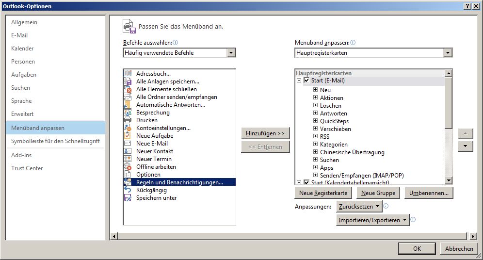Uncheck the Start (E-Mail) checkbox
483x260 pixels.
click(306, 81)
